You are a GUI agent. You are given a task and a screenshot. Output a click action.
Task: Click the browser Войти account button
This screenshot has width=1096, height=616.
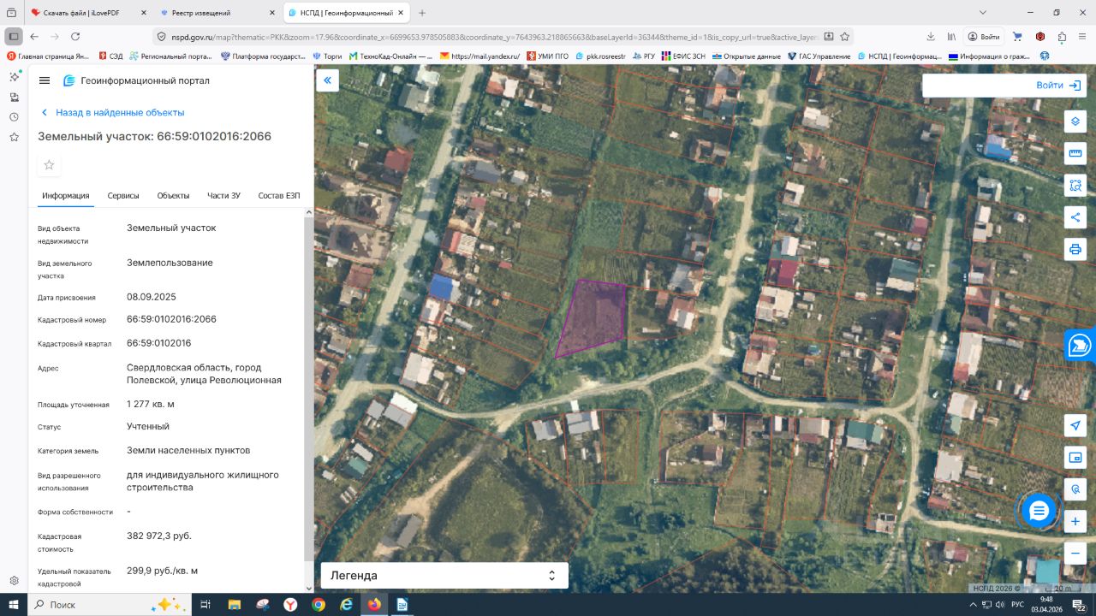(x=984, y=37)
